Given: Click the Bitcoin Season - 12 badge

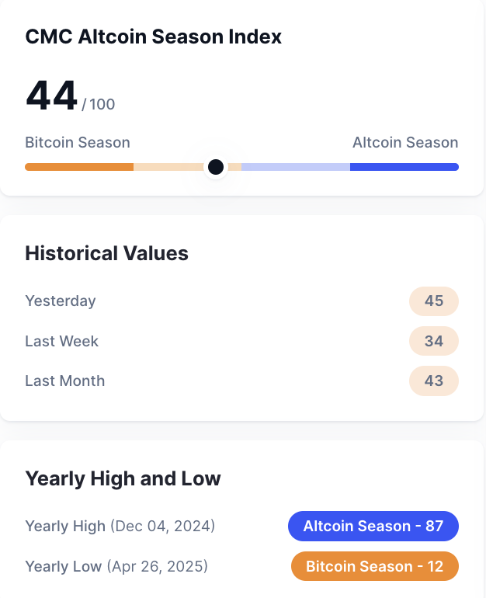Looking at the screenshot, I should (375, 566).
